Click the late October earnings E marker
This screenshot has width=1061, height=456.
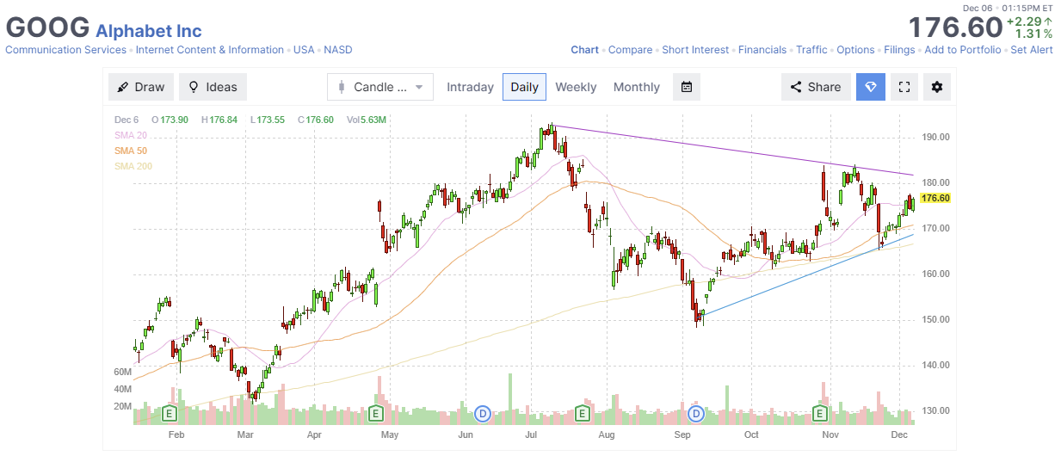click(x=820, y=414)
